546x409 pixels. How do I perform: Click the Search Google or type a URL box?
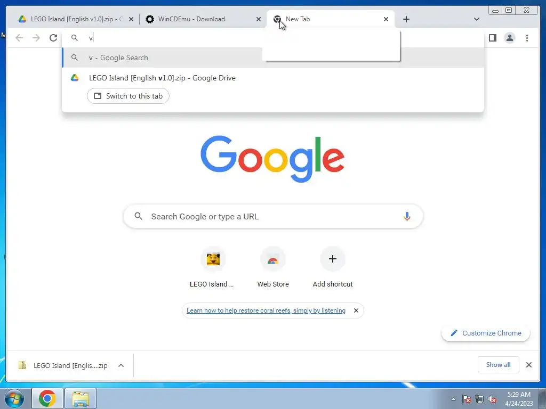273,216
